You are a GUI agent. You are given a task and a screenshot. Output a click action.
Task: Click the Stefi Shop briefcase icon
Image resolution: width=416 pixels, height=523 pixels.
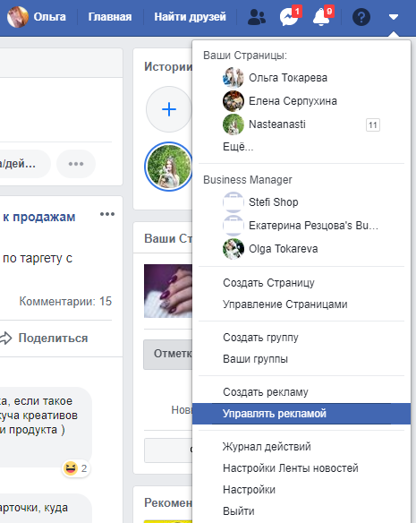coord(233,202)
